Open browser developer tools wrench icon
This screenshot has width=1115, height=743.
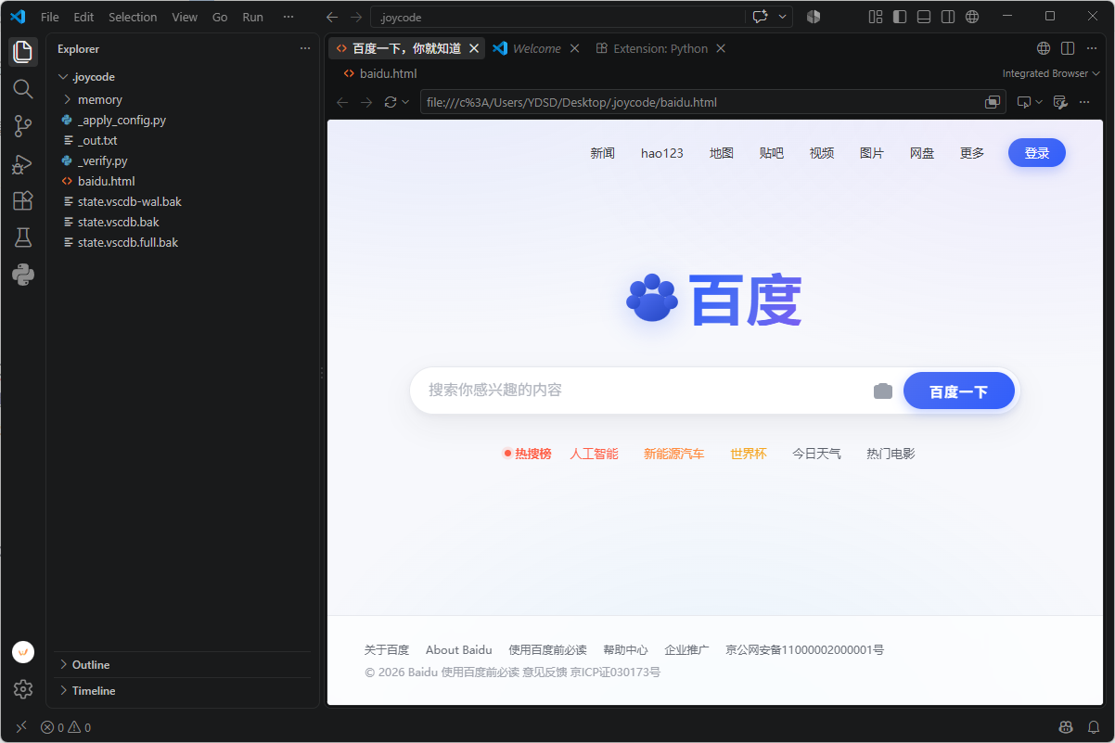click(1060, 102)
